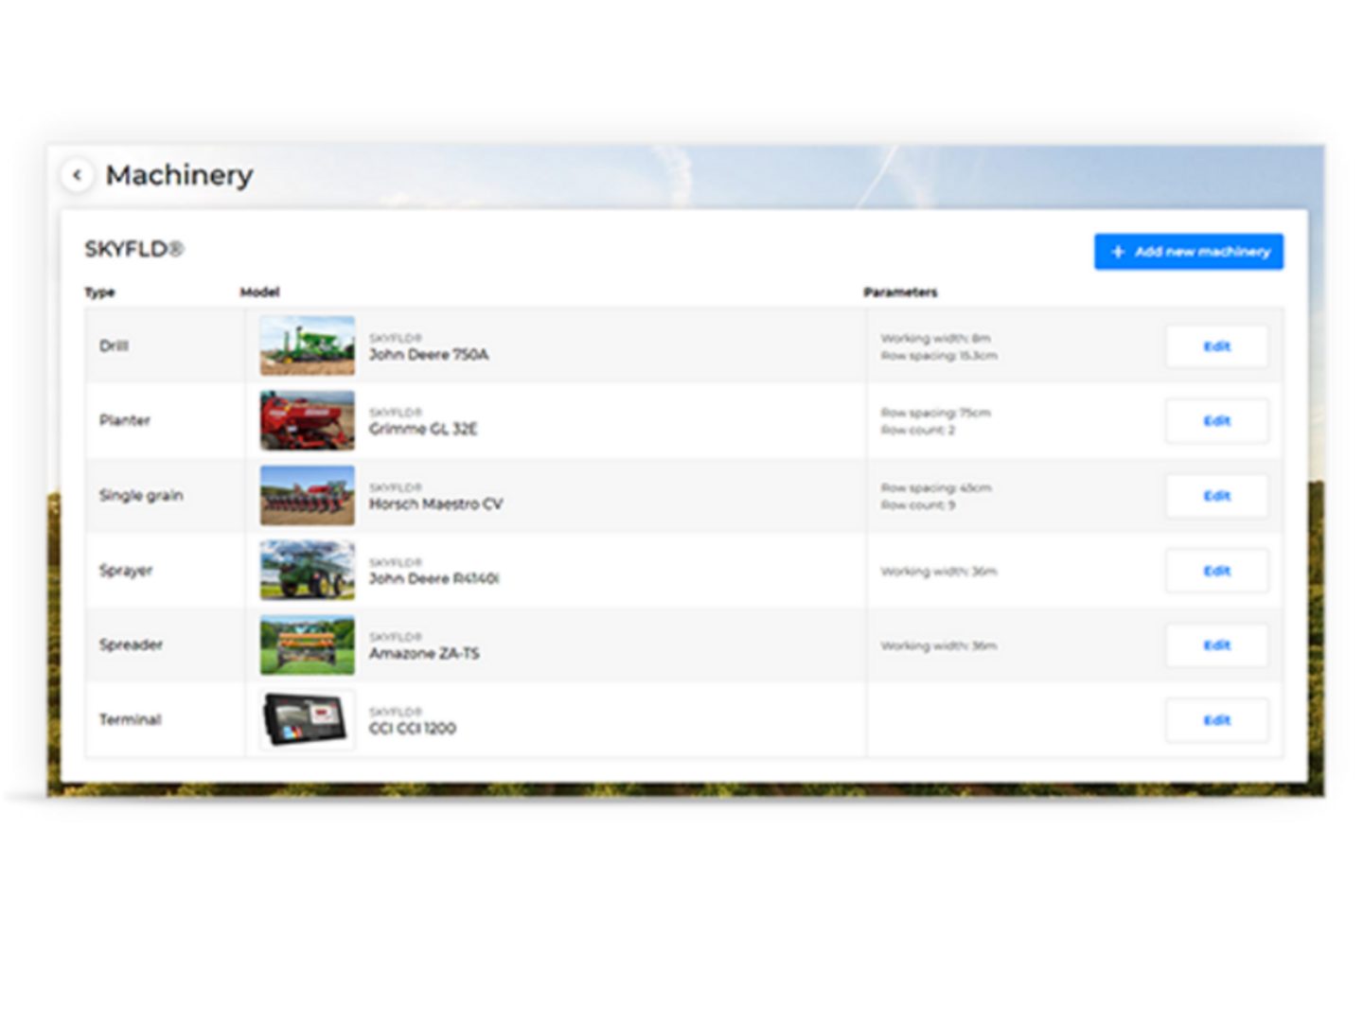1363x1024 pixels.
Task: Select the John Deere 750A model name
Action: point(429,355)
